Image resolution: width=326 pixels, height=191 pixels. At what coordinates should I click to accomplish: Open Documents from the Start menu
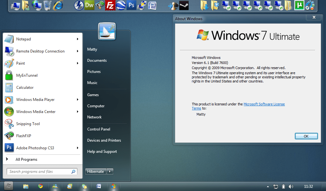click(97, 60)
